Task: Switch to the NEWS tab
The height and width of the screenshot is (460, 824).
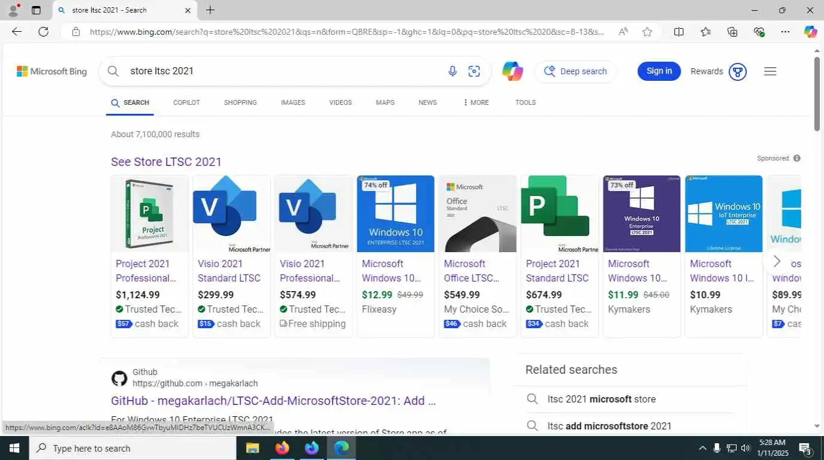Action: (x=428, y=102)
